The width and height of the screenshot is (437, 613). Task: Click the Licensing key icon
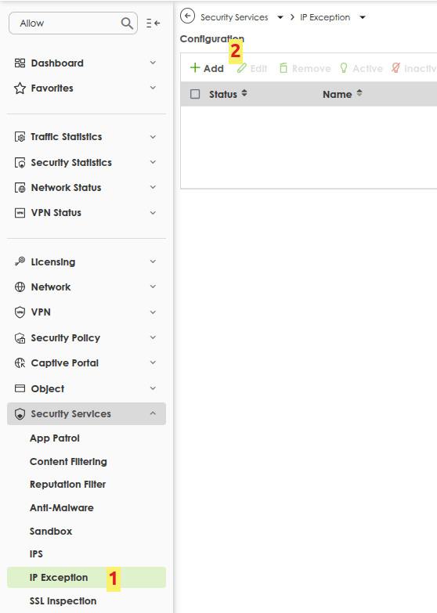(x=20, y=261)
